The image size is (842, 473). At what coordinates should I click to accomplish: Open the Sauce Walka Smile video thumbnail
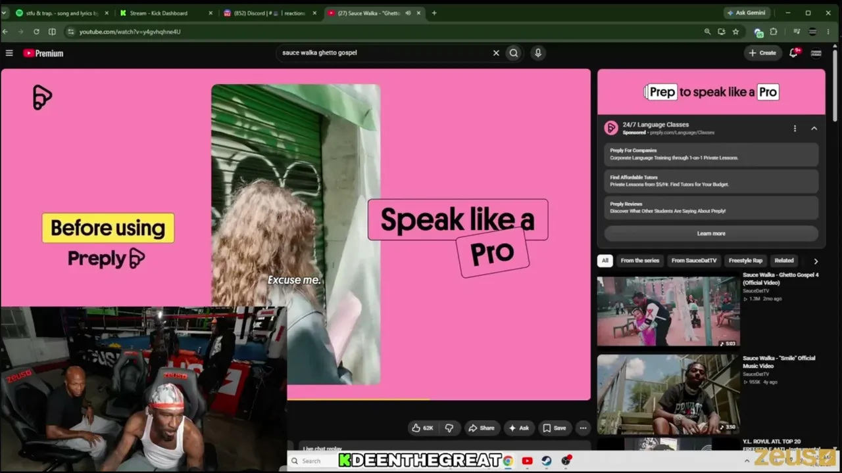[x=668, y=394]
